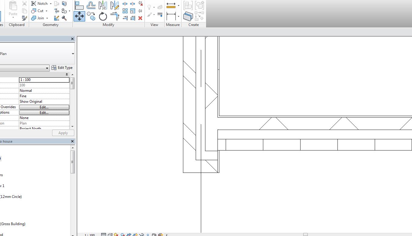Click the 1 : 100 view scale field
Viewport: 412px width, 236px height.
pyautogui.click(x=44, y=80)
